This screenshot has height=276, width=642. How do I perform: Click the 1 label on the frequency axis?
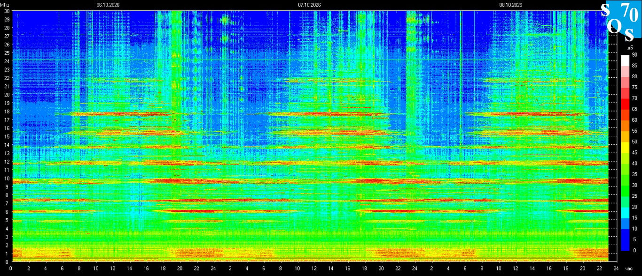coord(8,254)
